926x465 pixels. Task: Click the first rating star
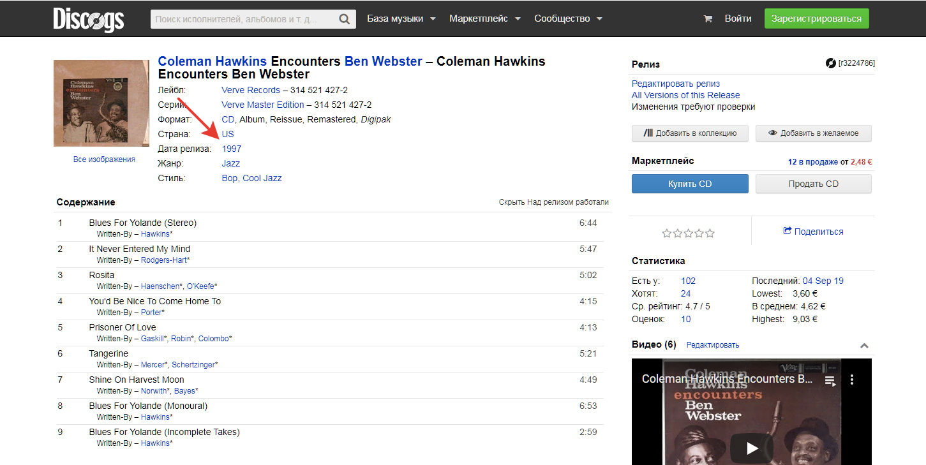click(x=667, y=233)
